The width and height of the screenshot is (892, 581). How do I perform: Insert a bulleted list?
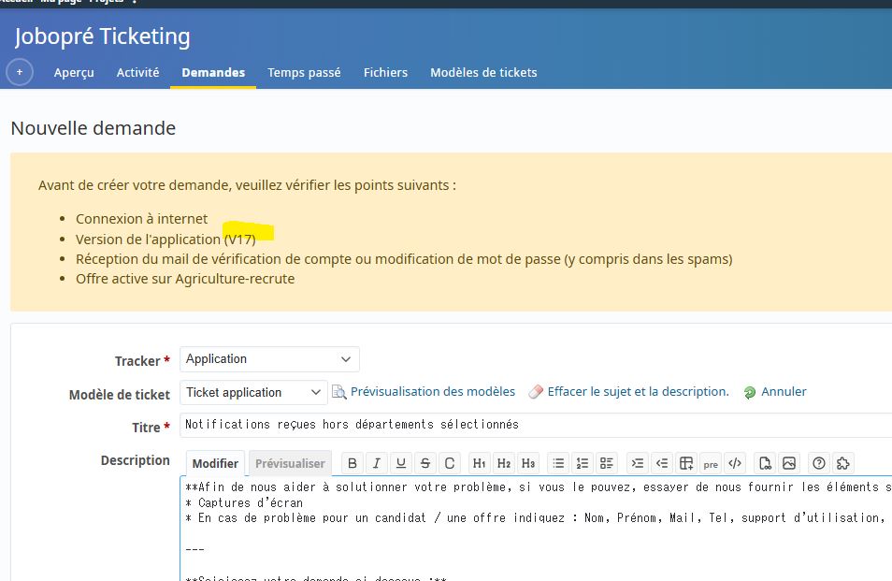[x=558, y=463]
